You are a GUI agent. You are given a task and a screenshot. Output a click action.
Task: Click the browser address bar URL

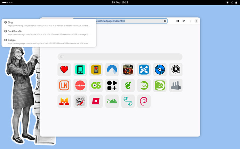pyautogui.click(x=111, y=21)
